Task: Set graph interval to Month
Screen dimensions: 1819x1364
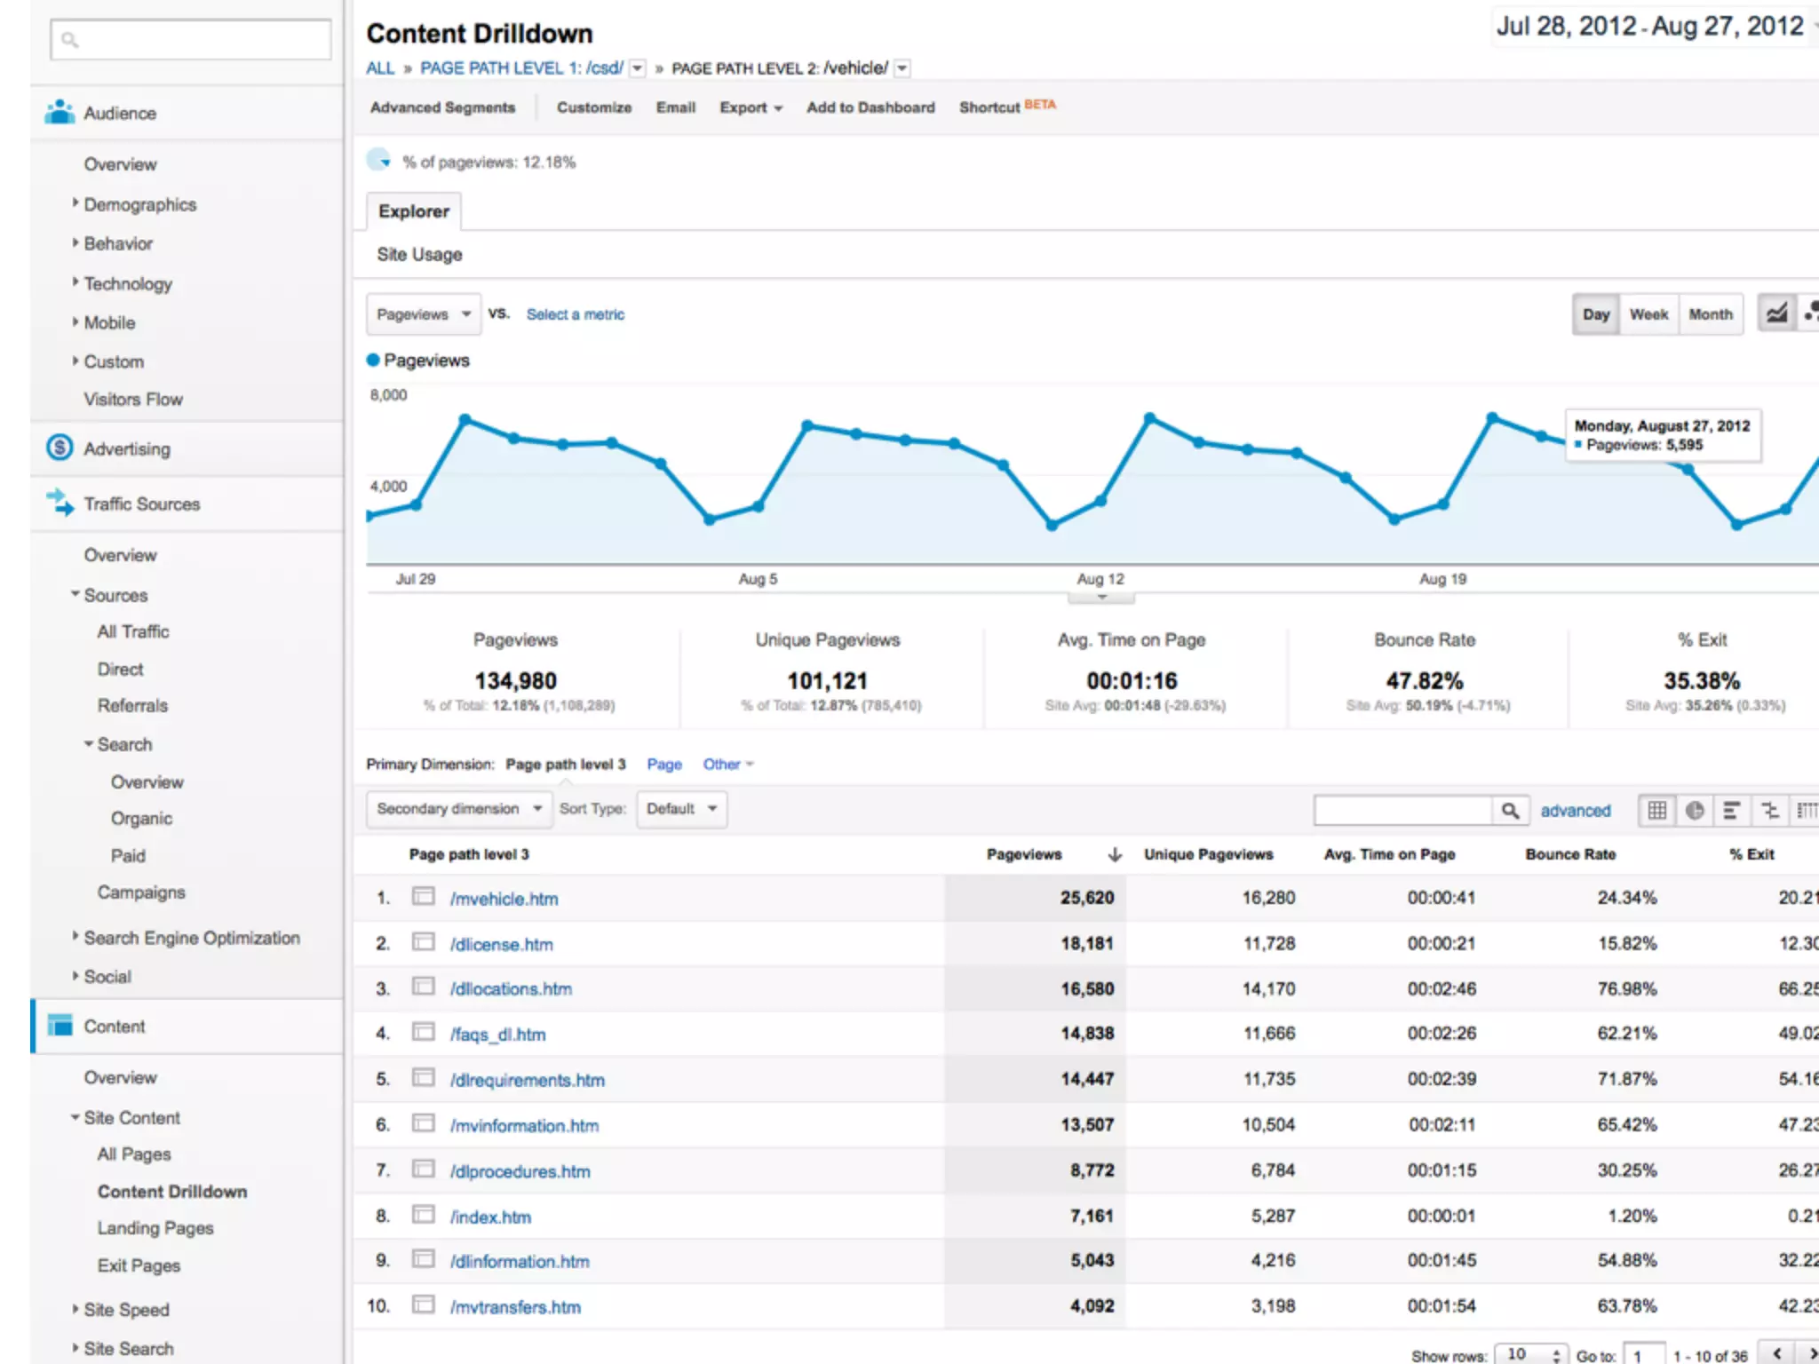Action: point(1711,314)
